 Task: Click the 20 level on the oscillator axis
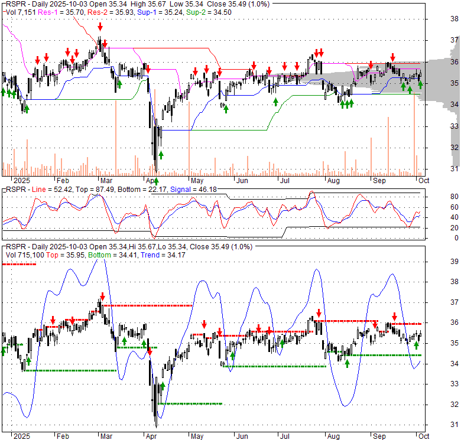pyautogui.click(x=454, y=227)
